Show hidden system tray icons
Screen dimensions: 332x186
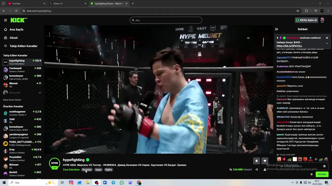(293, 183)
